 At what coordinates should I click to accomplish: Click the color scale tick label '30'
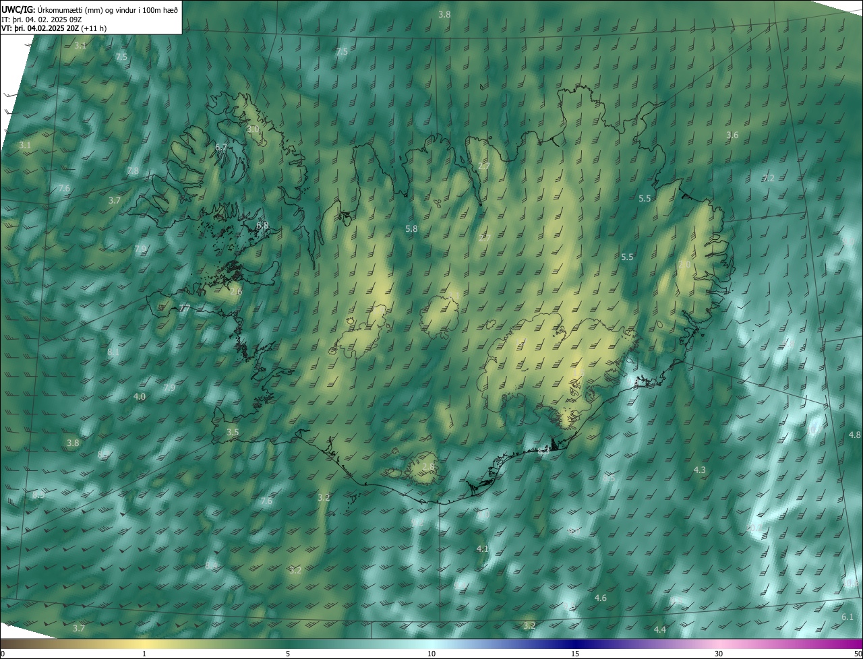coord(719,654)
